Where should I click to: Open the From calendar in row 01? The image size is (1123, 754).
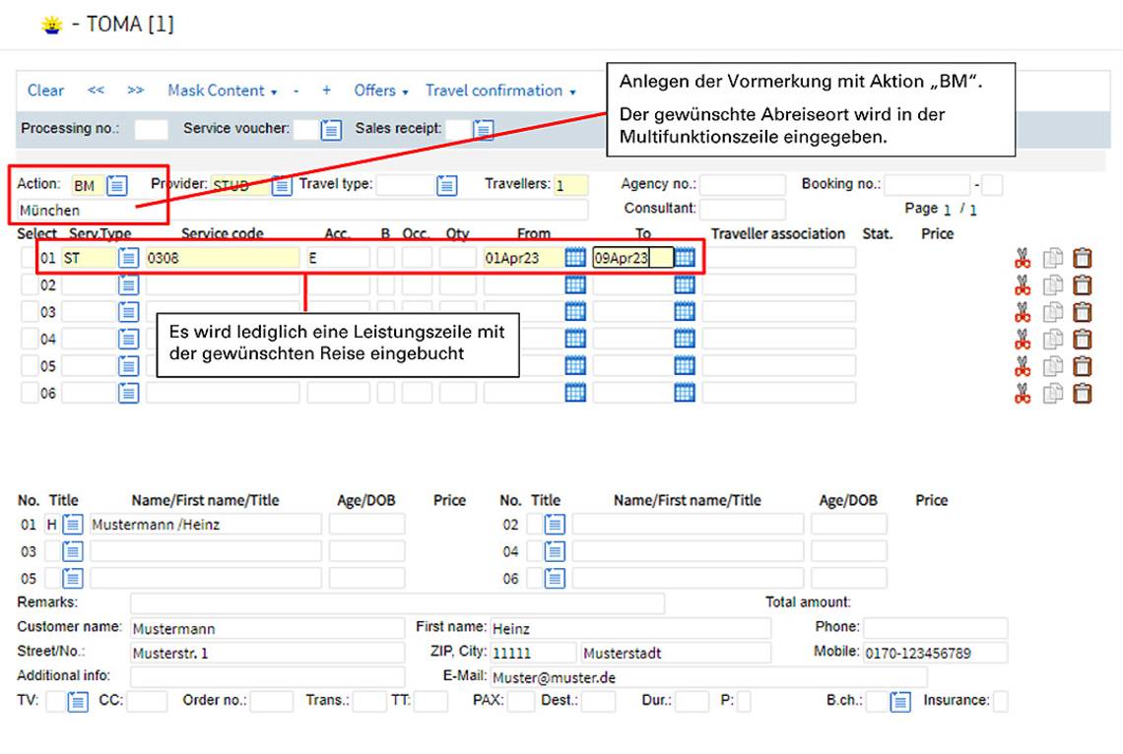pos(575,258)
